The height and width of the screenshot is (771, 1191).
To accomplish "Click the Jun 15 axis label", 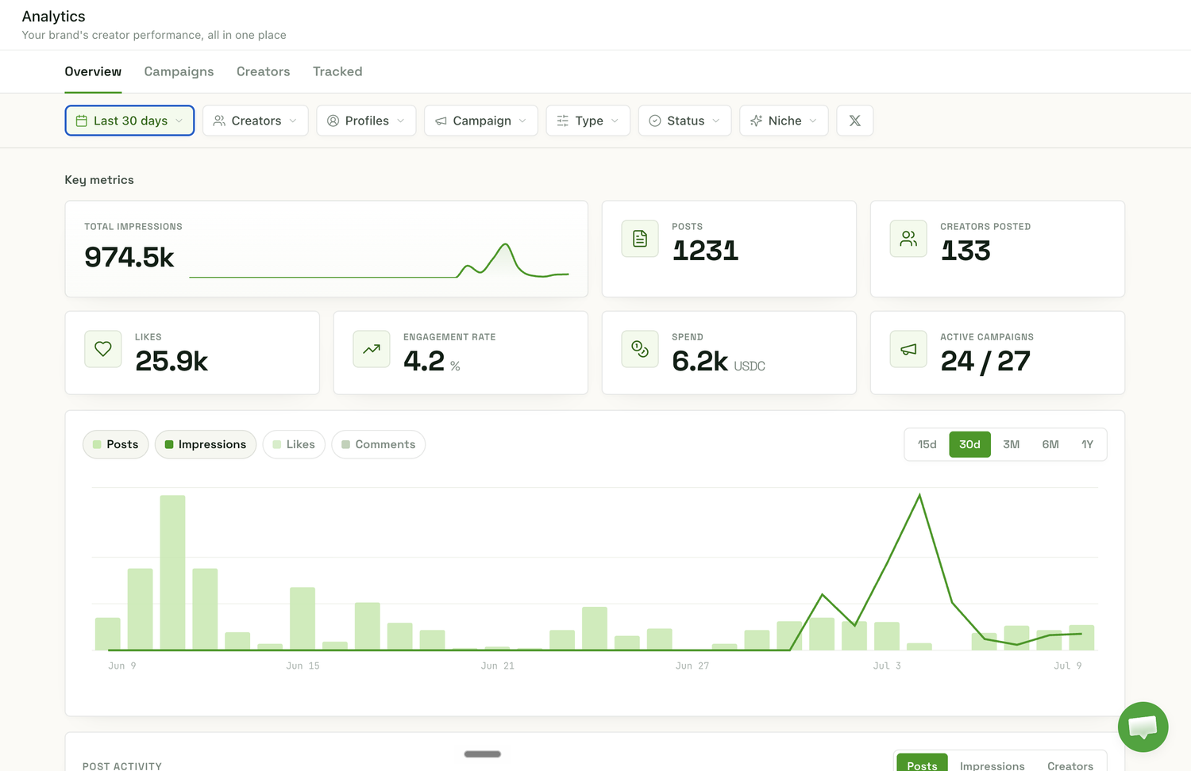I will tap(303, 666).
